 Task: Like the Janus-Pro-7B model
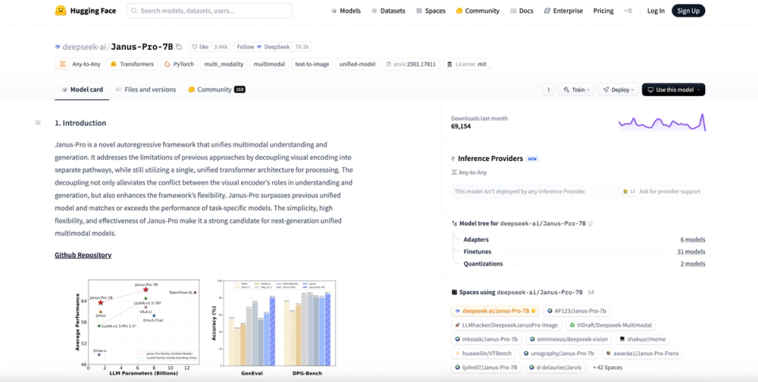[x=200, y=47]
